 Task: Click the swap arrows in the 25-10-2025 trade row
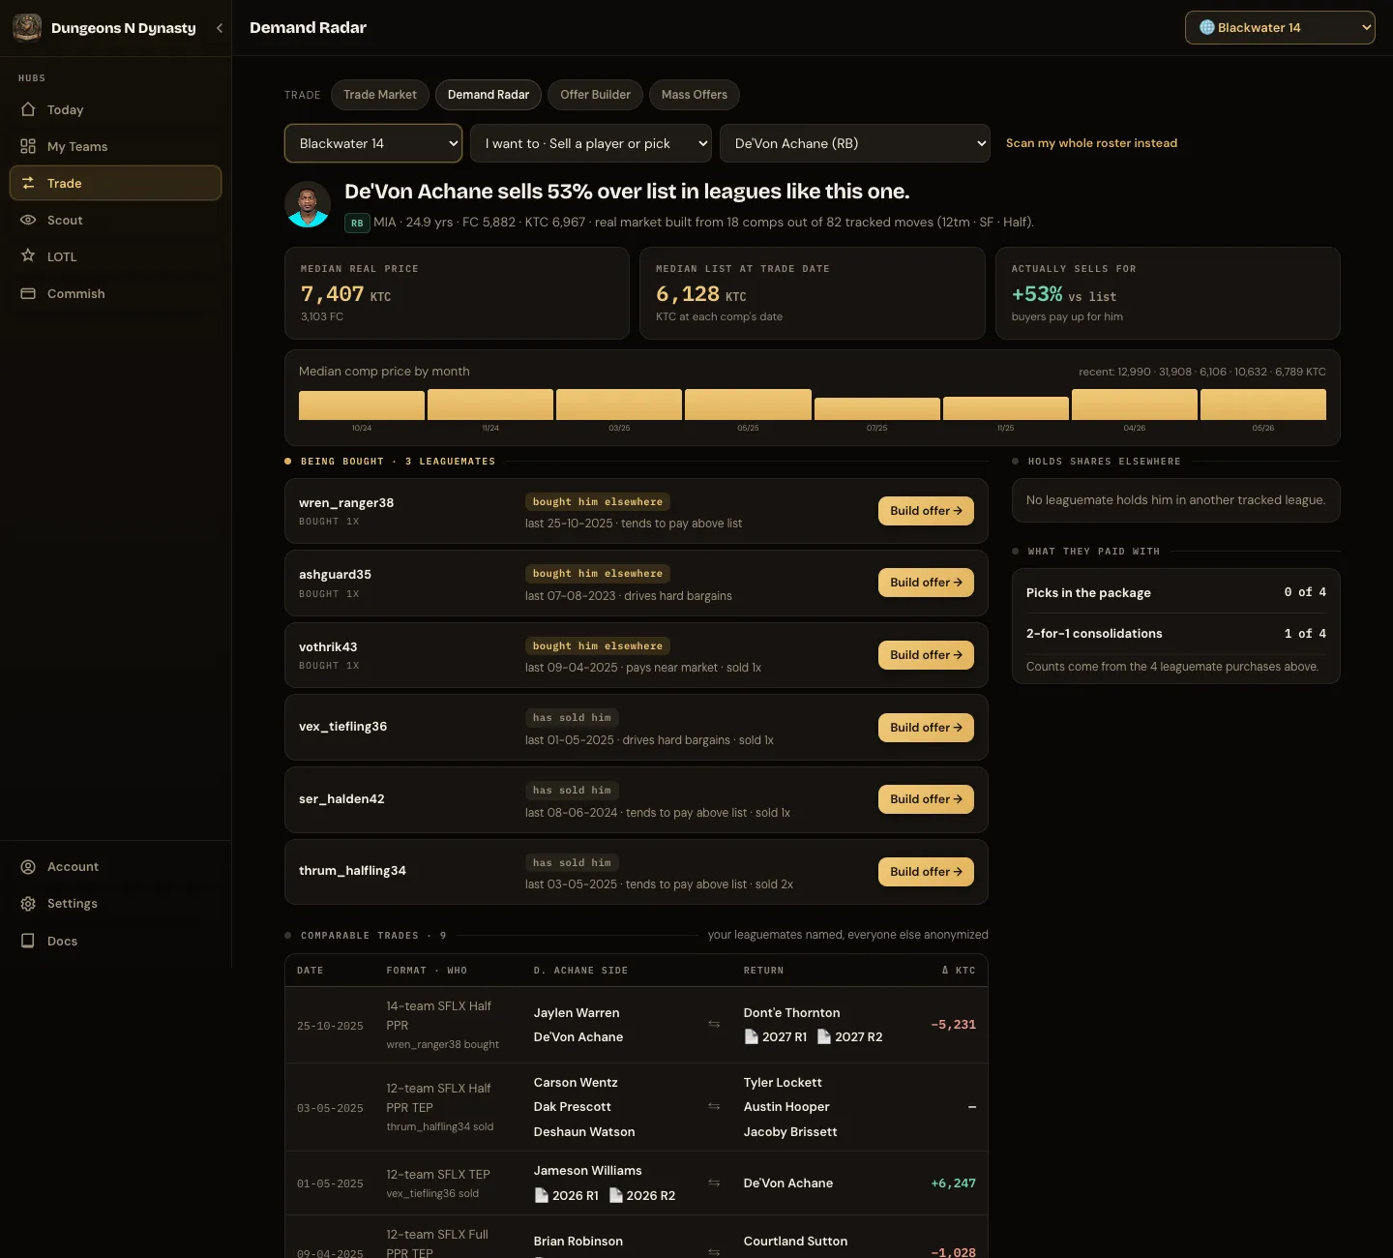[714, 1024]
